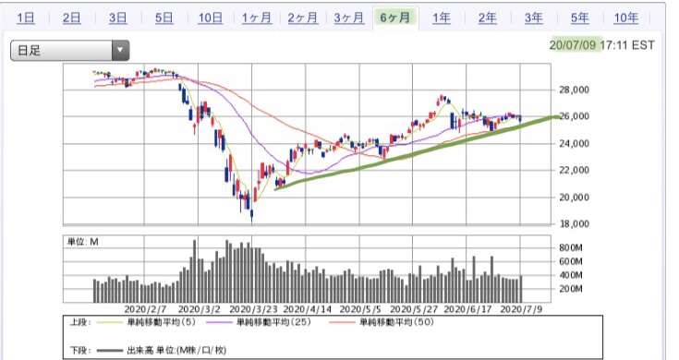
Task: Open the 3ヶ月 chart tab
Action: 349,18
